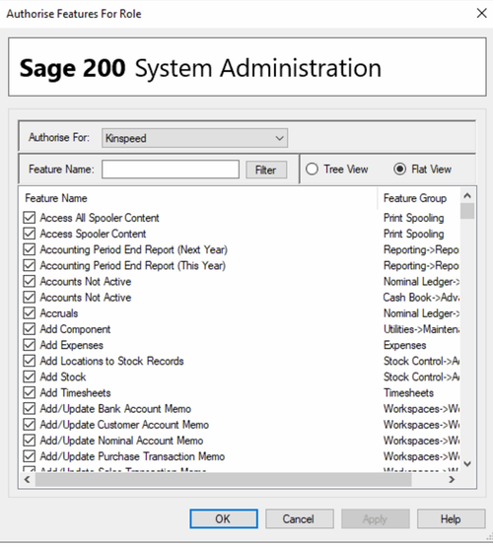
Task: Click the horizontal scrollbar thumb
Action: coord(223,480)
